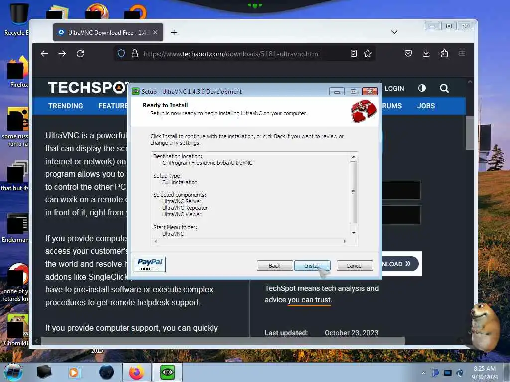Click right arrow of summary horizontal scrollbar
Viewport: 510px width, 382px height.
345,241
